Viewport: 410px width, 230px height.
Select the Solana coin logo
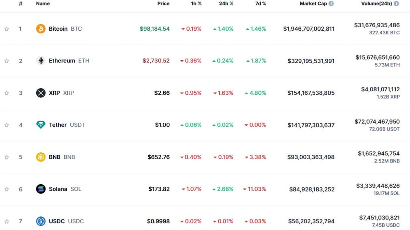(x=41, y=189)
